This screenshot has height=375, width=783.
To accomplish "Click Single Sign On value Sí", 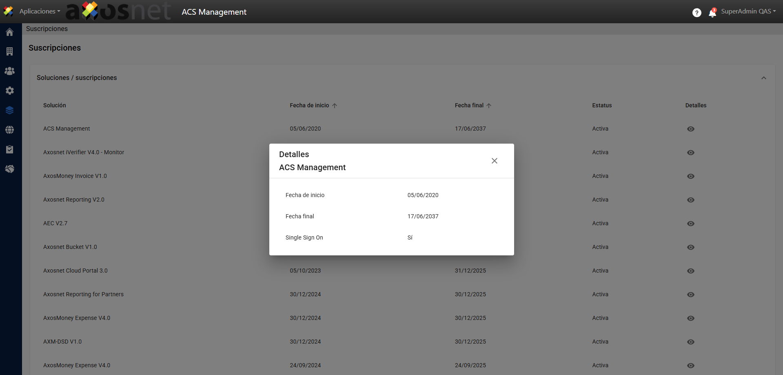I will click(x=410, y=237).
